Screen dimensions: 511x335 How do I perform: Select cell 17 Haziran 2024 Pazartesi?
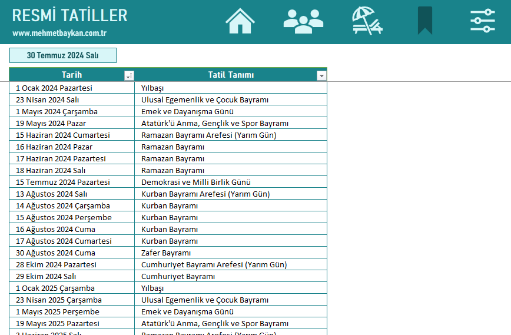tap(72, 158)
